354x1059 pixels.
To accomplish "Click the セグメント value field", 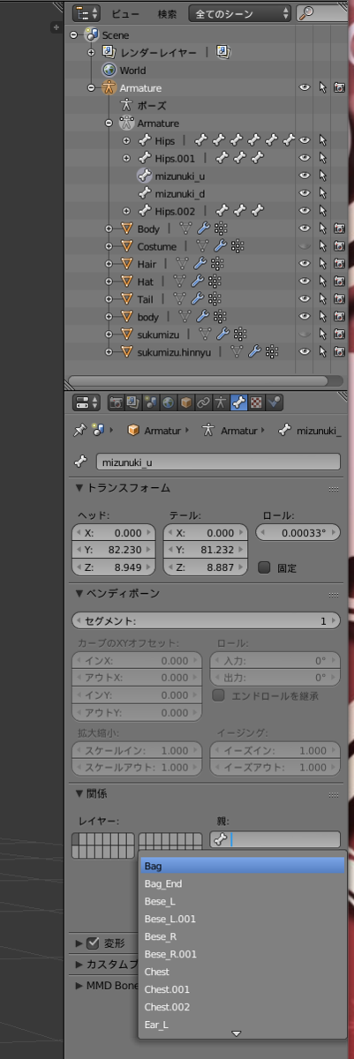I will click(x=207, y=621).
